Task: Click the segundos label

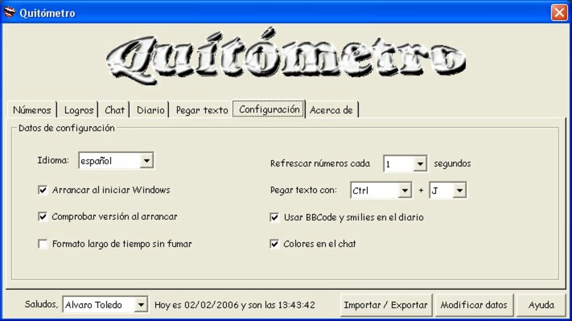Action: (452, 164)
